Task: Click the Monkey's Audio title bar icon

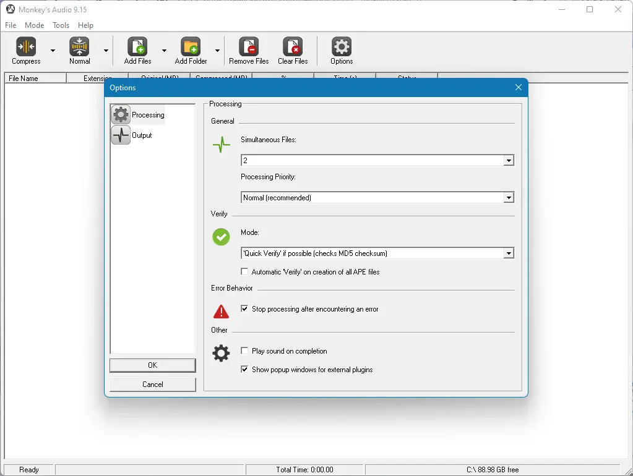Action: (10, 9)
